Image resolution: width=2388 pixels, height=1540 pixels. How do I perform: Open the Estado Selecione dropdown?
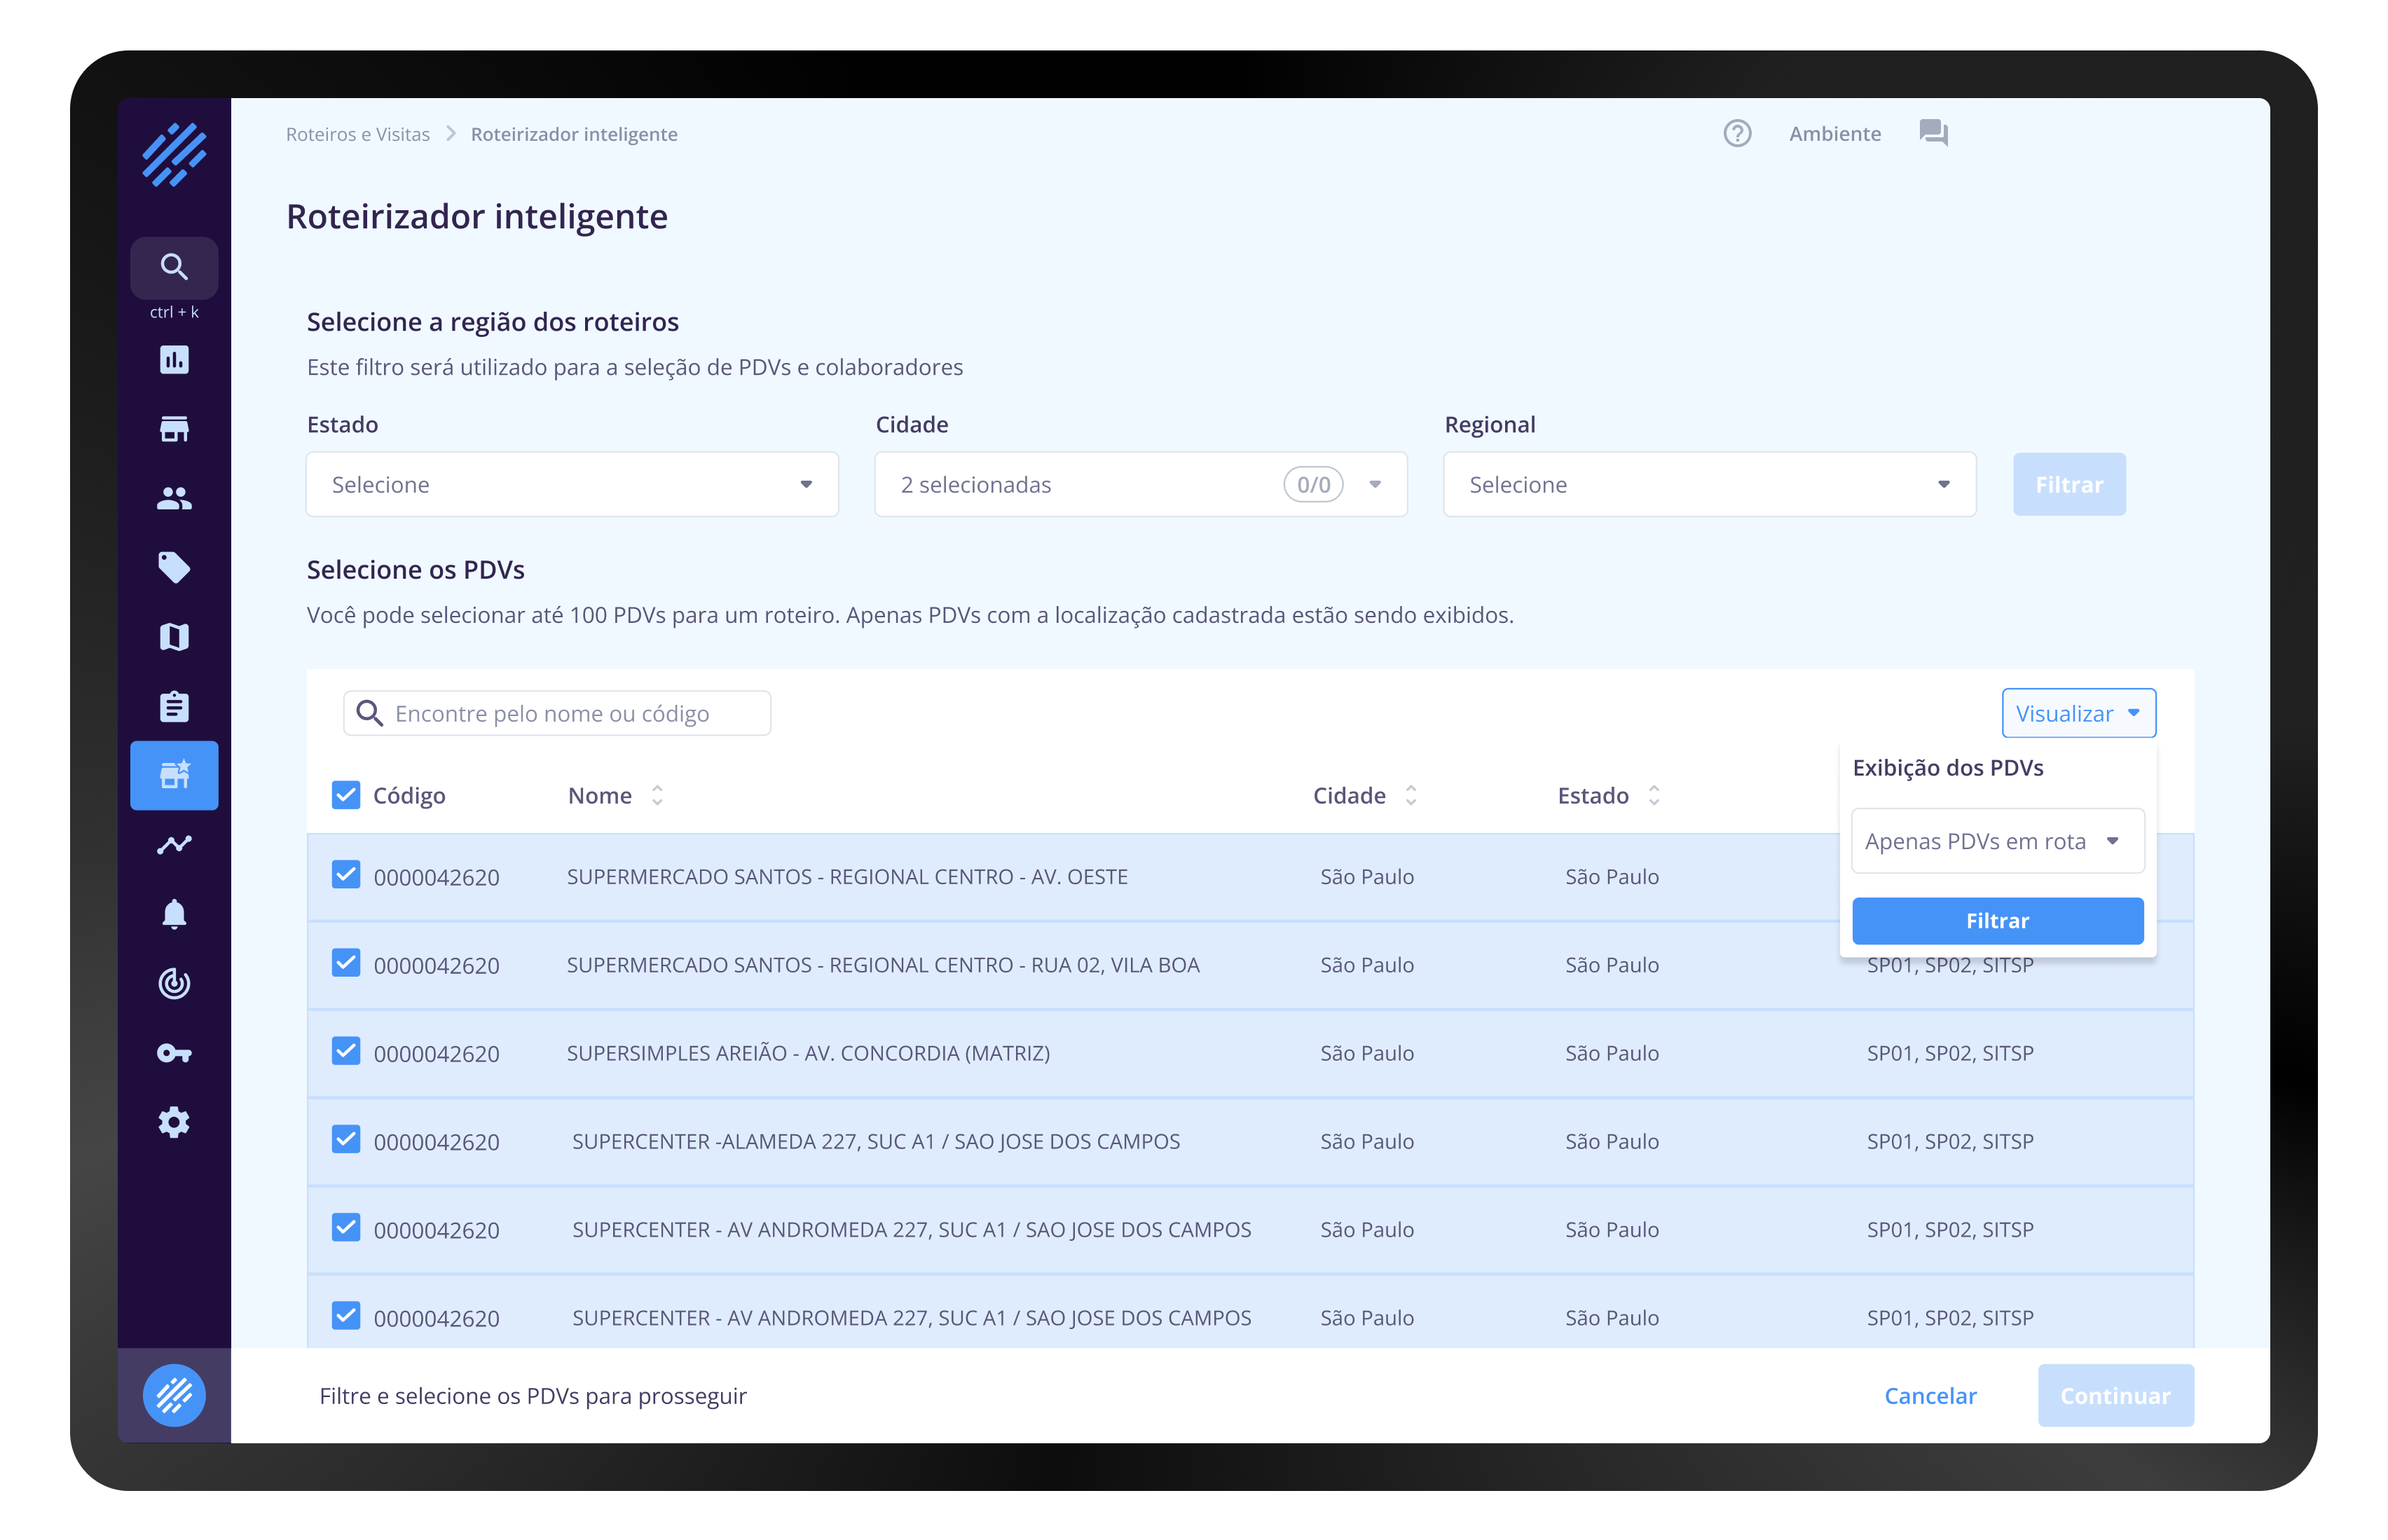coord(571,484)
